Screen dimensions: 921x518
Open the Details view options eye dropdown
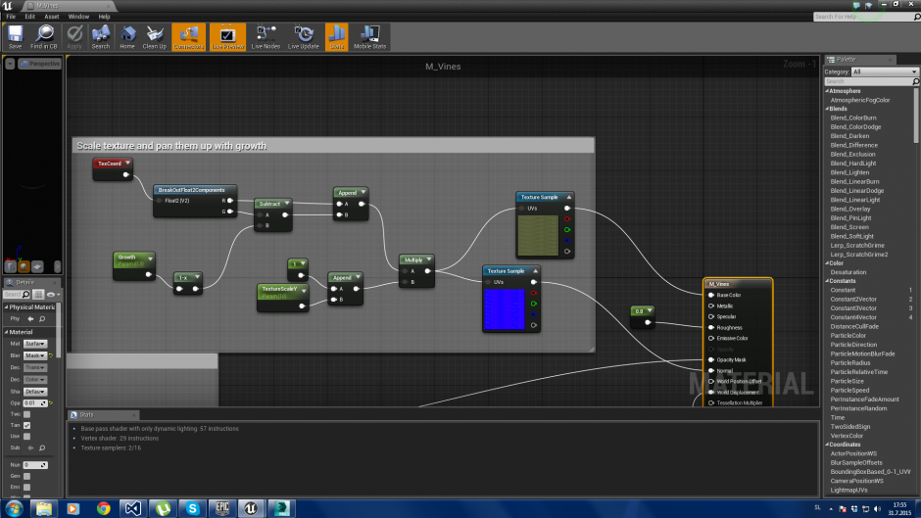[53, 294]
